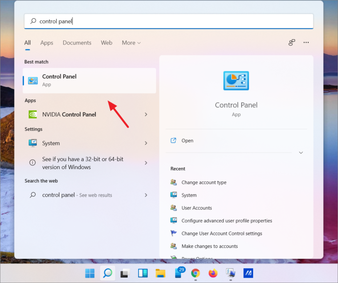This screenshot has height=283, width=338.
Task: Click the NVIDIA Control Panel icon
Action: (x=33, y=114)
